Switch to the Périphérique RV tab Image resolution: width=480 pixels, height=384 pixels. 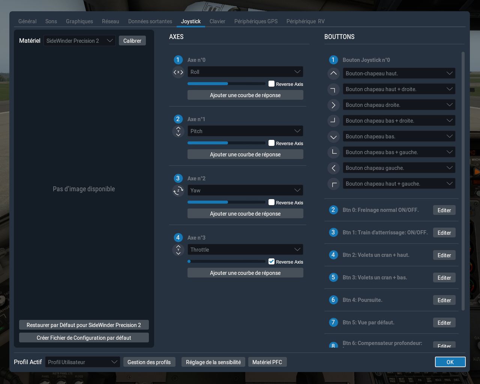[306, 21]
